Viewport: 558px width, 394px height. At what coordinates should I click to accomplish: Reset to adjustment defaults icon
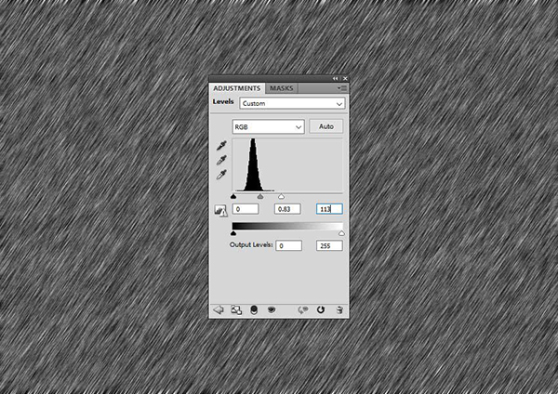(322, 309)
